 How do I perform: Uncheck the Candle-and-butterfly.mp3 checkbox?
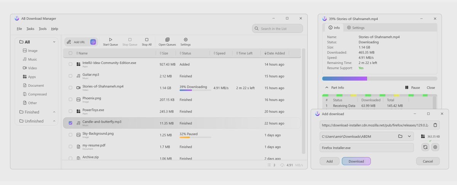click(70, 123)
